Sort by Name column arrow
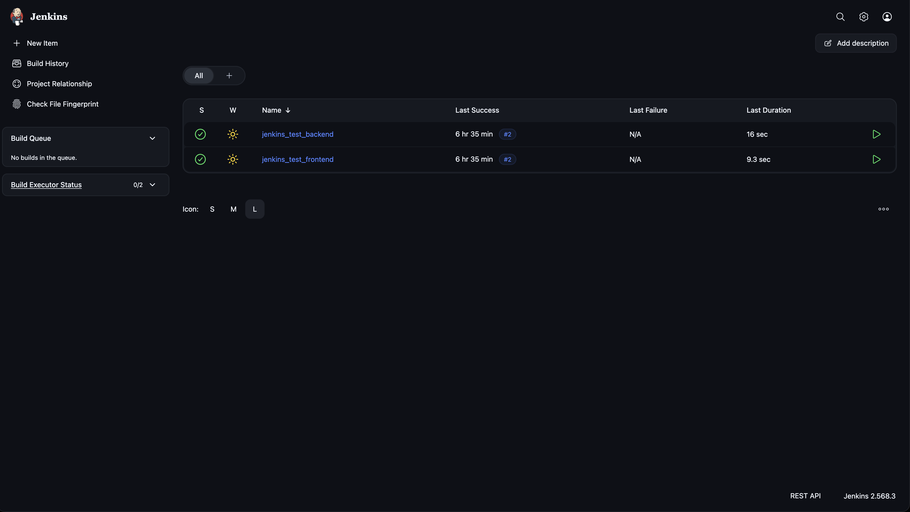 [288, 110]
